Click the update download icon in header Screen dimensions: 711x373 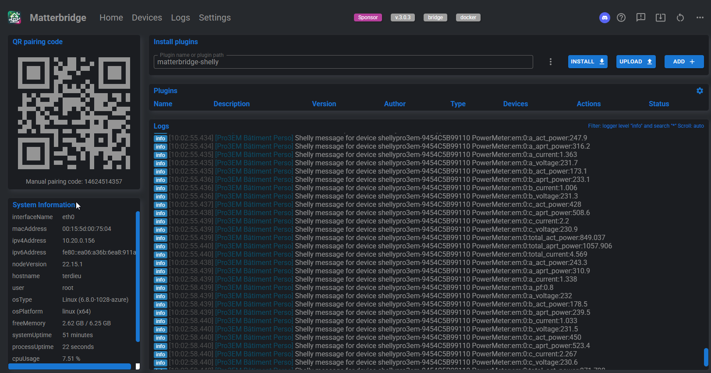660,17
